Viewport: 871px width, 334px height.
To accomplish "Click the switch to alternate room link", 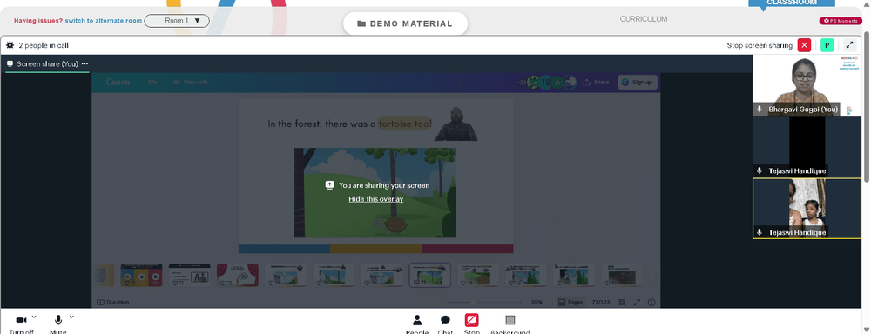I will pos(104,21).
